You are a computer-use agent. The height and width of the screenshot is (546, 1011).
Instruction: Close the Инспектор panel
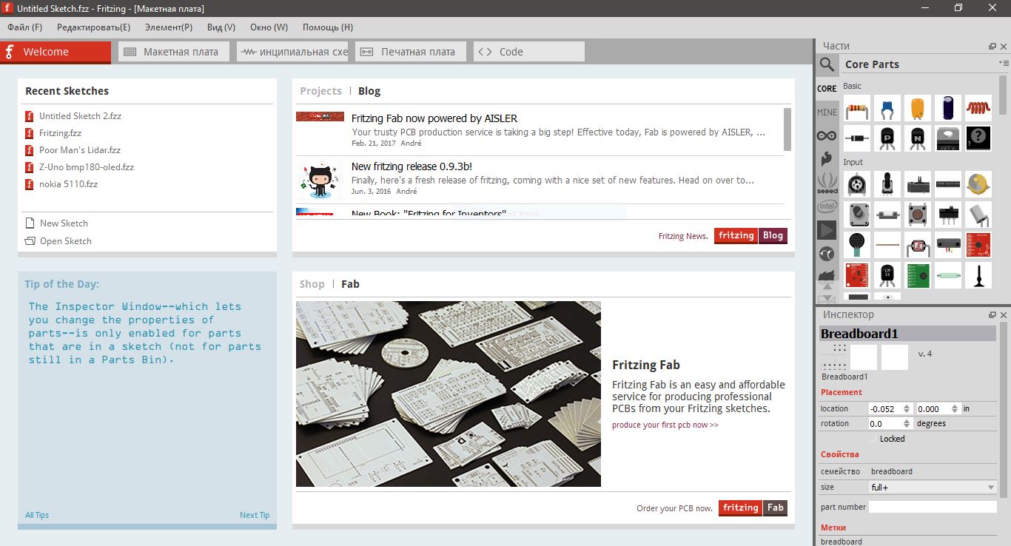click(1004, 314)
